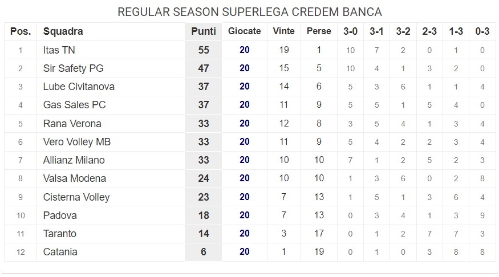Screen dimensions: 499x277
Task: Click the Perse column header
Action: click(x=319, y=31)
